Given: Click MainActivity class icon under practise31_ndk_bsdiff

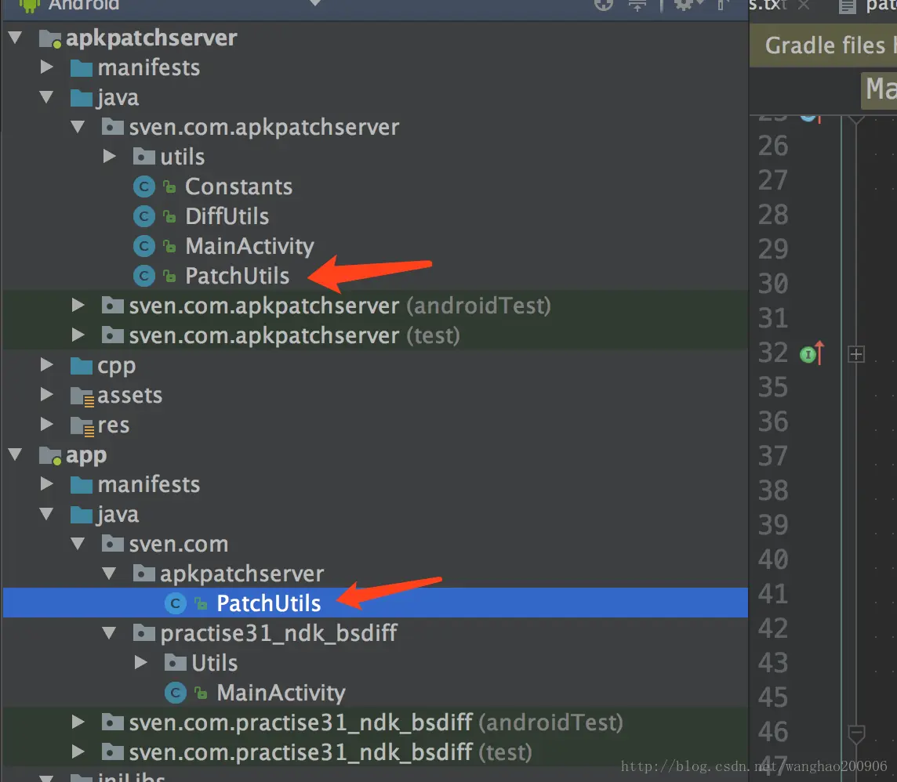Looking at the screenshot, I should (176, 693).
